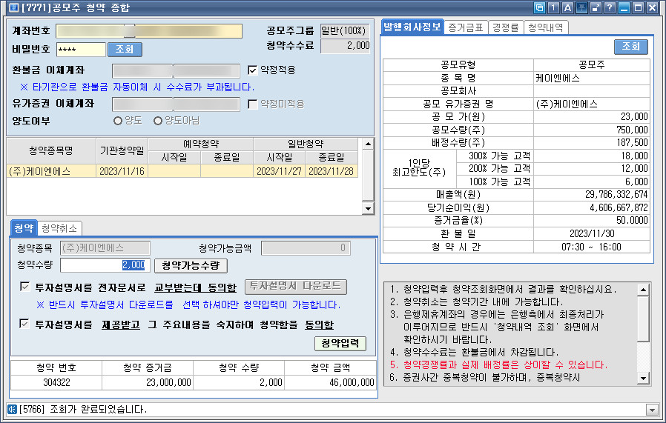This screenshot has height=423, width=666.
Task: Click 증거금율 50.0000 value
Action: pos(592,221)
